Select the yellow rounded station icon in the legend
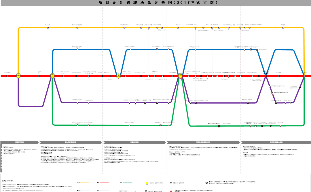This screenshot has width=311, height=192. (147, 183)
